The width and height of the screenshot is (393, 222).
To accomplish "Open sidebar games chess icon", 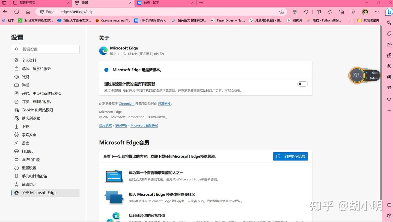I will coord(389,55).
